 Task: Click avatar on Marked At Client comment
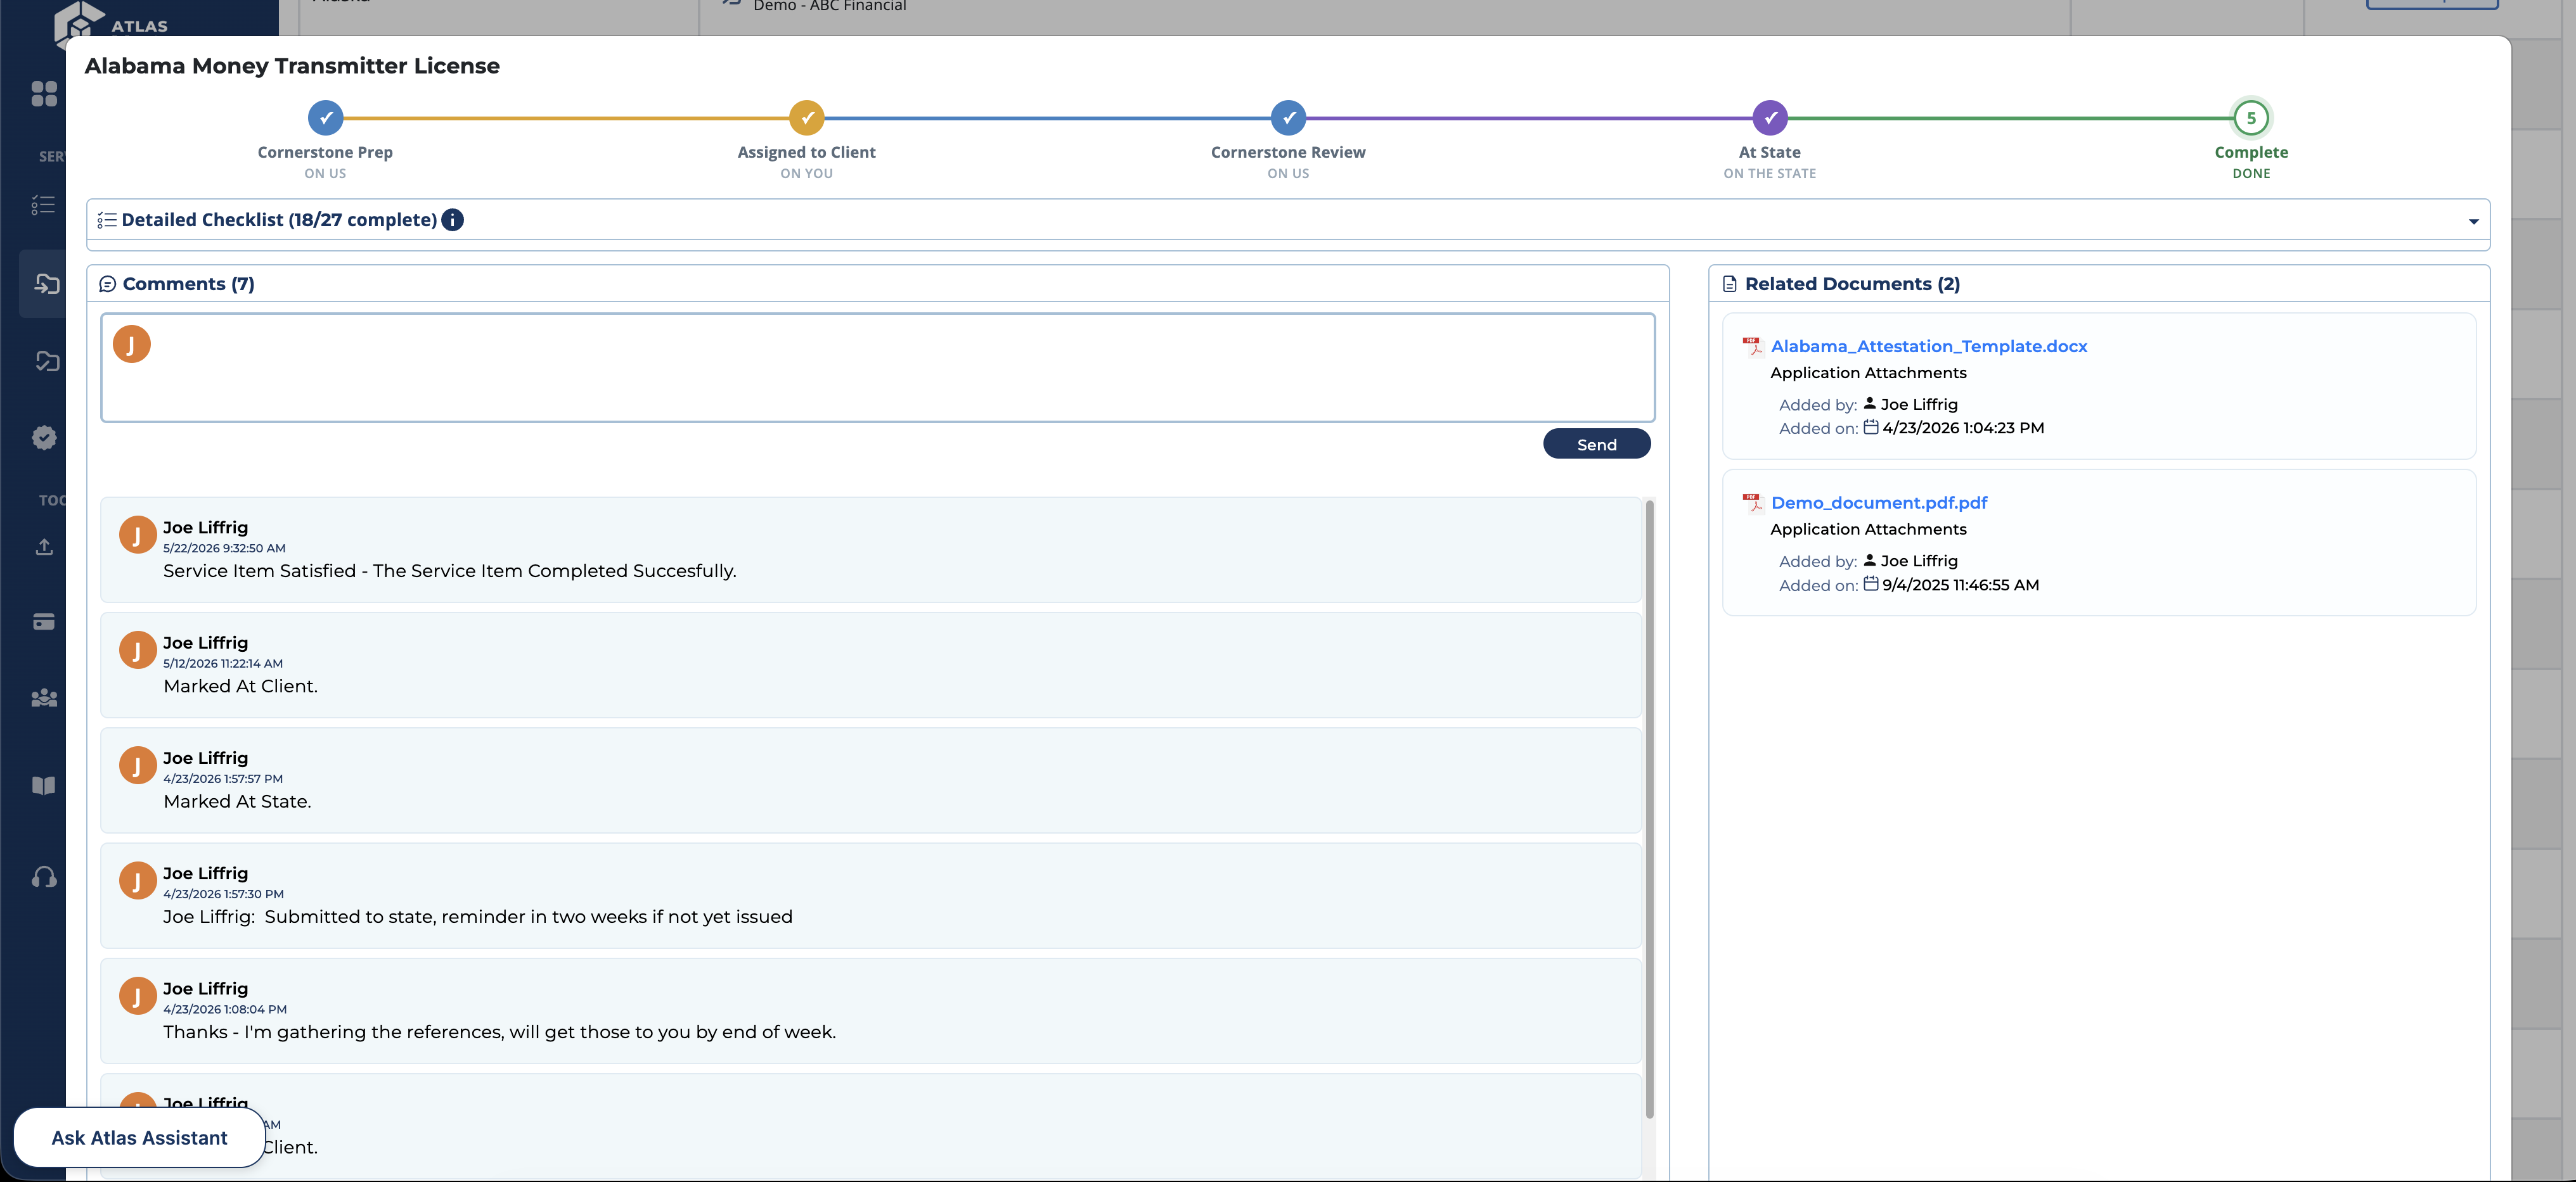click(138, 649)
